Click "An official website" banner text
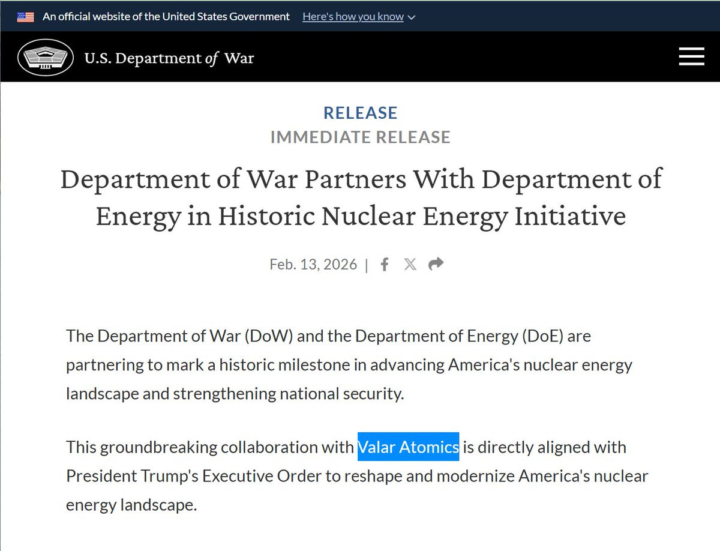Image resolution: width=720 pixels, height=551 pixels. [166, 17]
